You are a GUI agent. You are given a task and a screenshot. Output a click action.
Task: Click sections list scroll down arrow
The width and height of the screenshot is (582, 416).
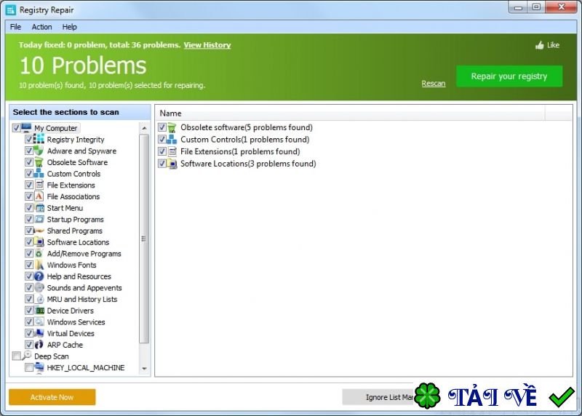point(144,369)
